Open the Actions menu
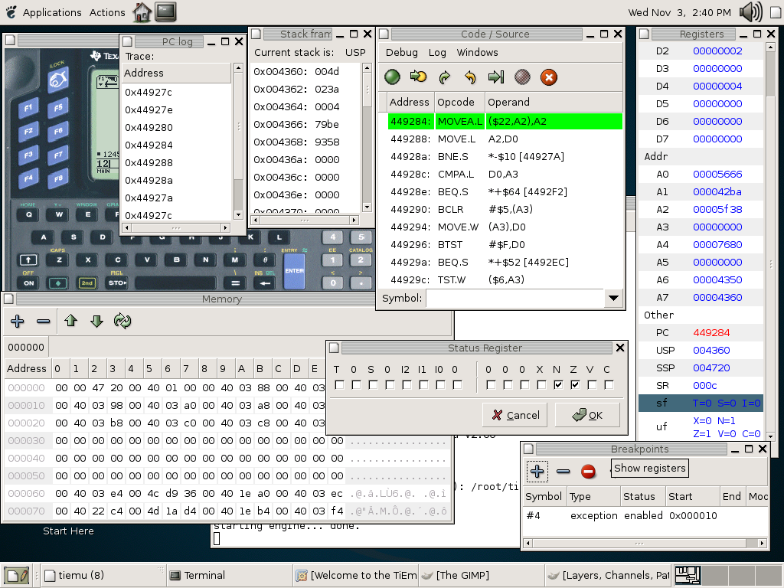This screenshot has width=784, height=588. pyautogui.click(x=107, y=12)
